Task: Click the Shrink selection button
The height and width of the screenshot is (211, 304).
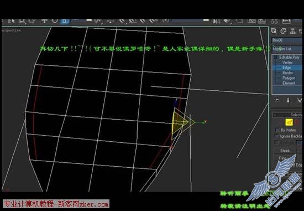Action: (285, 151)
